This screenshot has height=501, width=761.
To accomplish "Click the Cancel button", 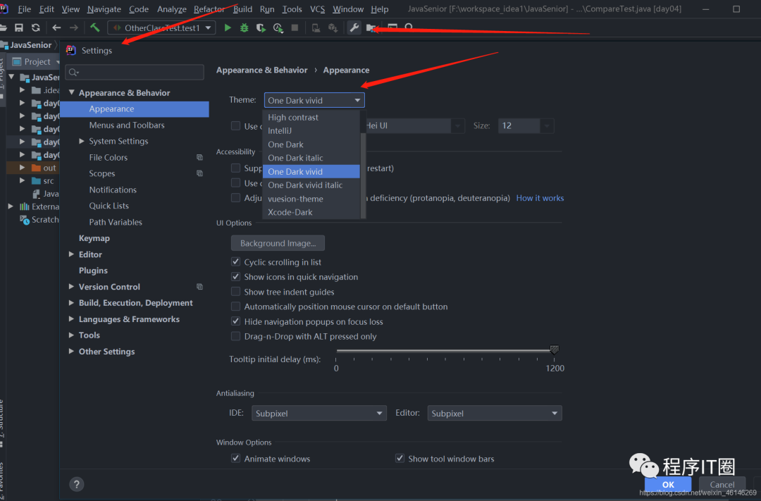I will (x=722, y=484).
